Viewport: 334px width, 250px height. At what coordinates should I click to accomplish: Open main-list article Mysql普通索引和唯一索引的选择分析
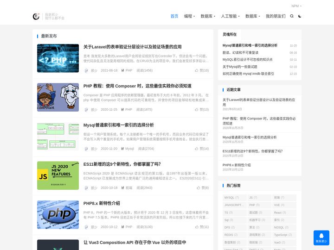[x=118, y=125]
